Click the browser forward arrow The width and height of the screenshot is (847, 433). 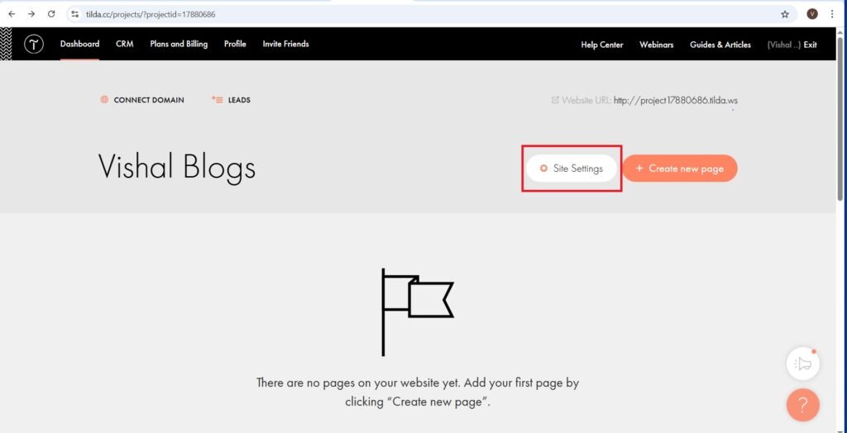click(x=31, y=14)
